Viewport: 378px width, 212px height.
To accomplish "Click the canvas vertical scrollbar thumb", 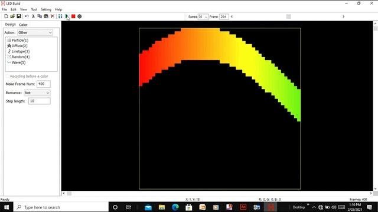I will coord(376,29).
